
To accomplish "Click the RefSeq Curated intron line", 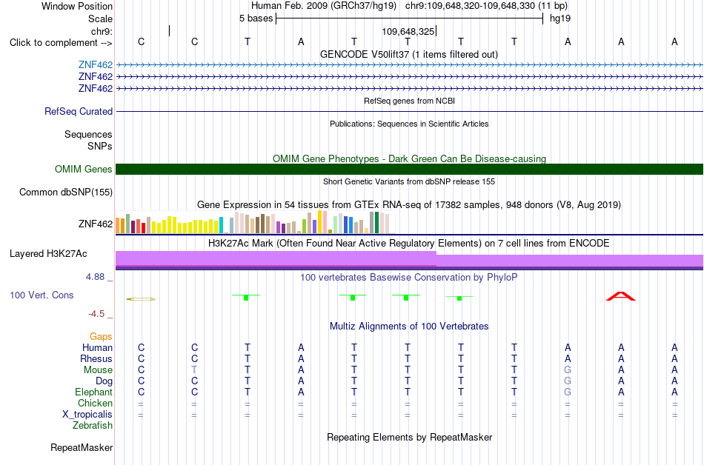I will (x=409, y=111).
